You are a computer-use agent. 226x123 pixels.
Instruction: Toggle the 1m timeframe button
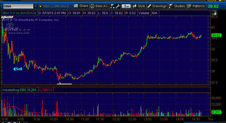[x=126, y=6]
